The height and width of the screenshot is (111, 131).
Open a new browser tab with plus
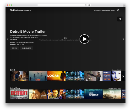click(124, 6)
